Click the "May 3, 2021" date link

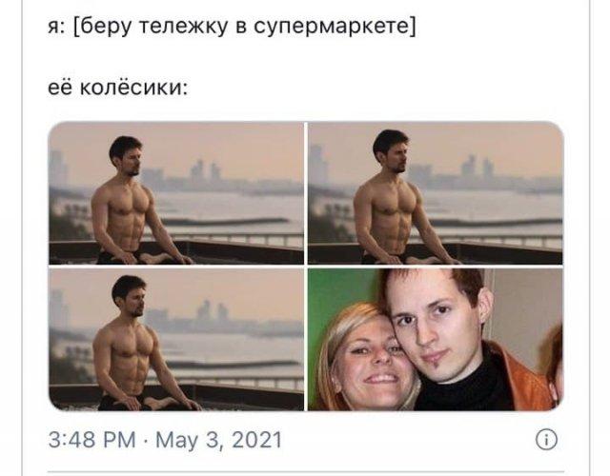pyautogui.click(x=218, y=440)
